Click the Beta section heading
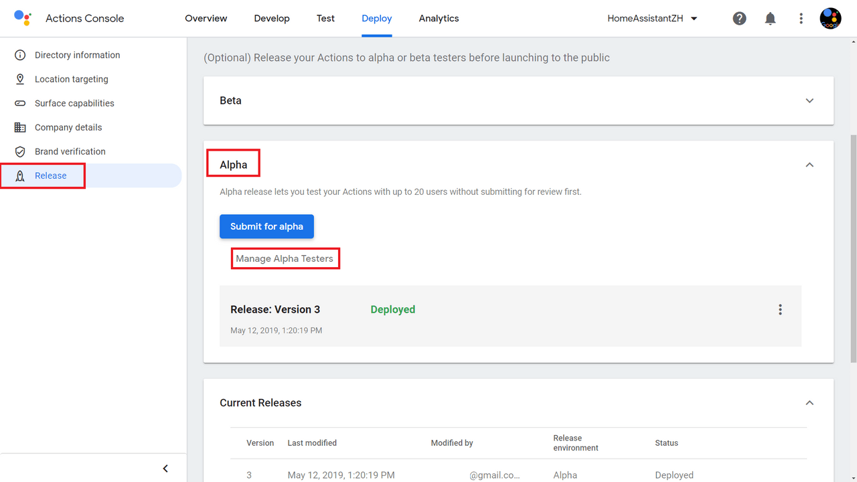The height and width of the screenshot is (482, 857). pyautogui.click(x=230, y=100)
